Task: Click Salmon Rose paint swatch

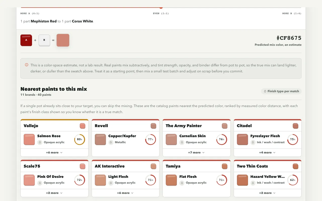Action: [x=29, y=139]
